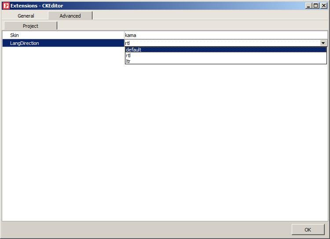This screenshot has height=239, width=330.
Task: Open the Project sub-tab
Action: click(30, 26)
